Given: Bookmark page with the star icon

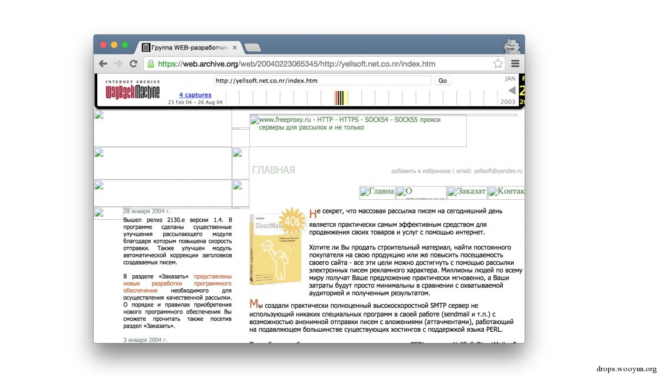Looking at the screenshot, I should (x=498, y=64).
